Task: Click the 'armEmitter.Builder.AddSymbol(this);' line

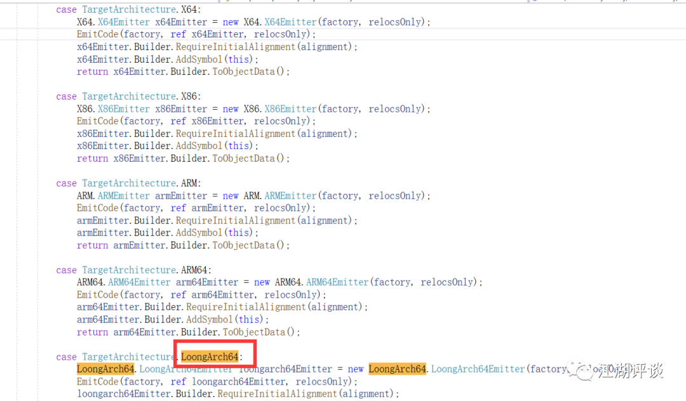Action: pos(168,233)
